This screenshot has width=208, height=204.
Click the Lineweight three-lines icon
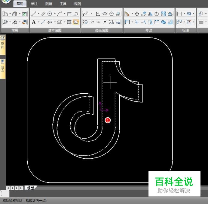pyautogui.click(x=201, y=22)
